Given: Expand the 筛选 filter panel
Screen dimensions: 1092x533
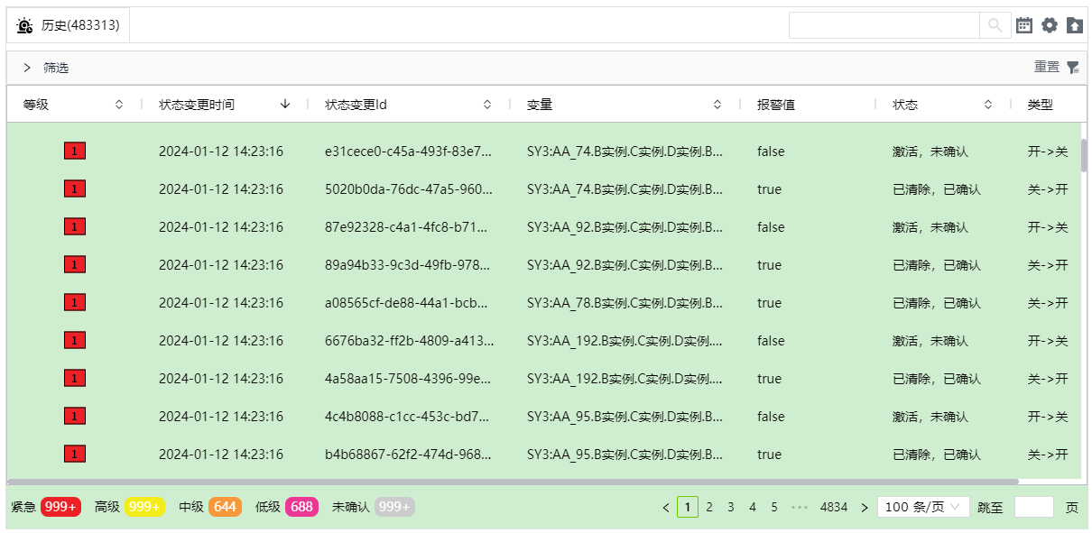Looking at the screenshot, I should tap(27, 68).
